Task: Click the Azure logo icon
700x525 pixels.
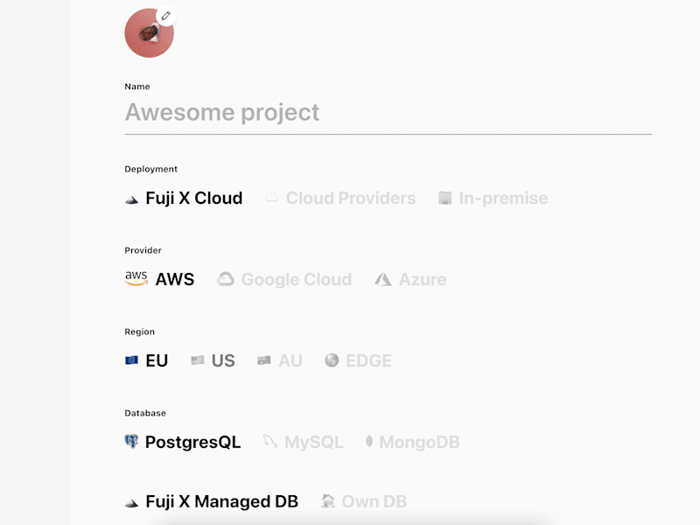Action: [383, 279]
